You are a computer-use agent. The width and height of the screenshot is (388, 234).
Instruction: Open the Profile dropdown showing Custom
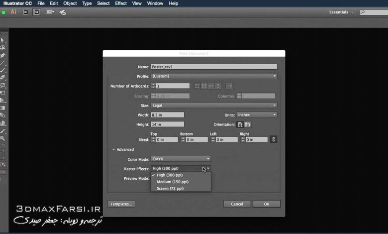pos(214,76)
